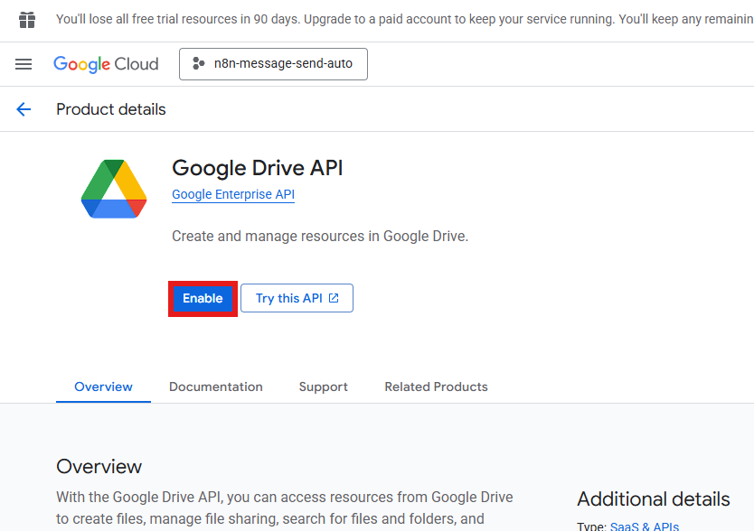This screenshot has height=531, width=754.
Task: Click the project icon beside n8n-message-send-auto
Action: pos(199,64)
